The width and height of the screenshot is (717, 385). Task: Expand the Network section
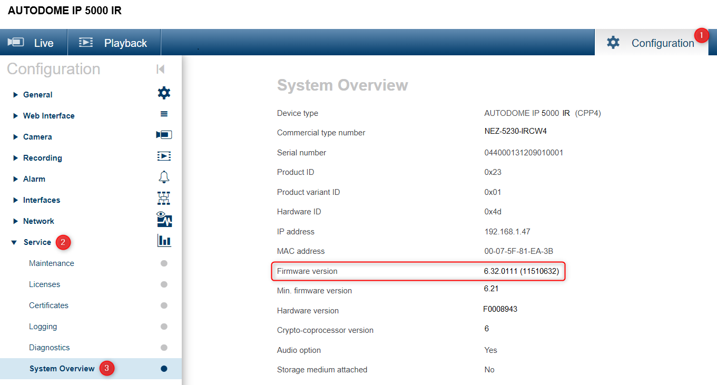pyautogui.click(x=15, y=221)
